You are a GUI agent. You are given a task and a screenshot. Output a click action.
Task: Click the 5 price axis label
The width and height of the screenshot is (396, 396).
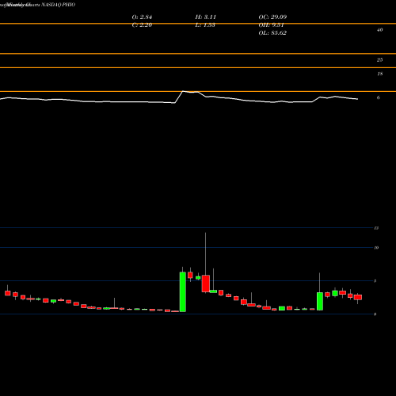point(375,281)
